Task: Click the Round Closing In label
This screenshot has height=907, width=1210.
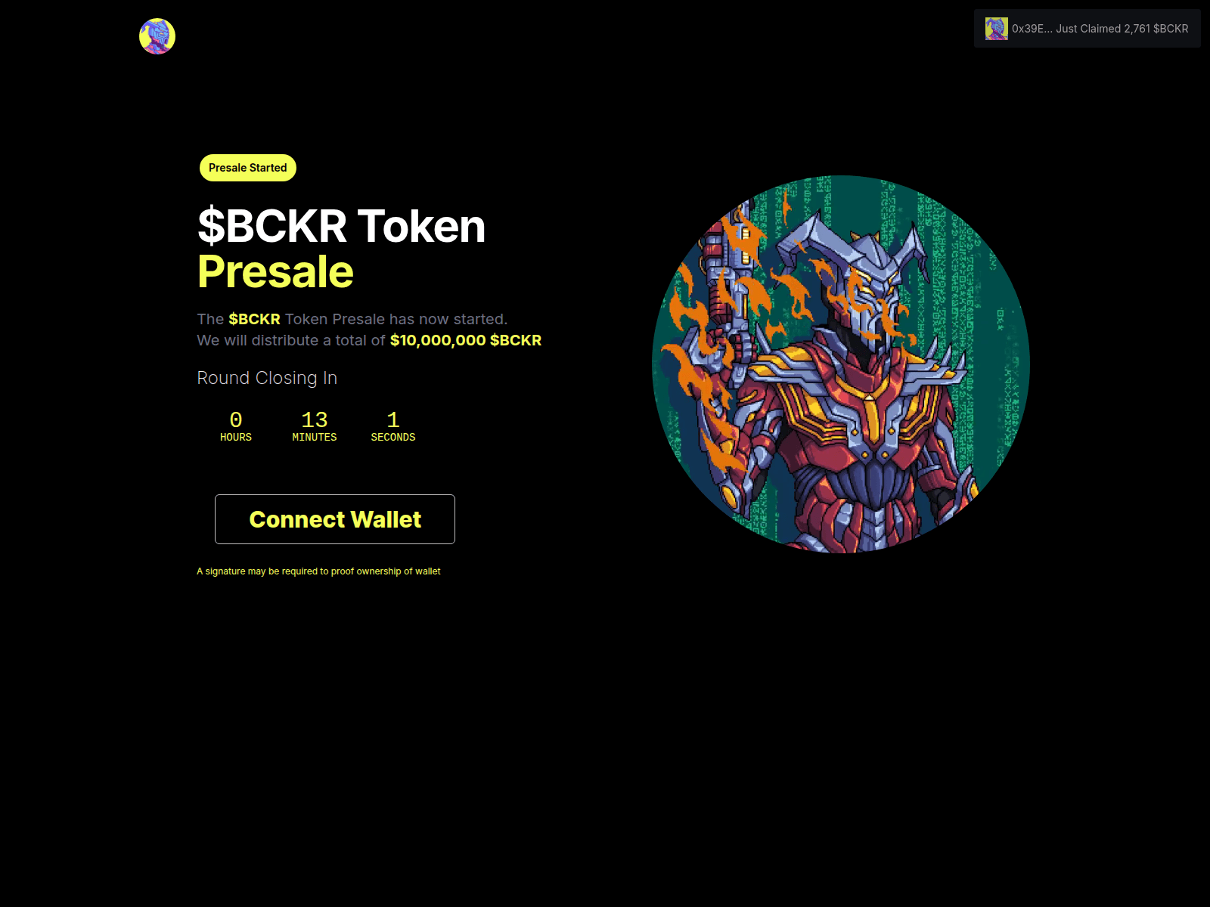Action: click(267, 378)
